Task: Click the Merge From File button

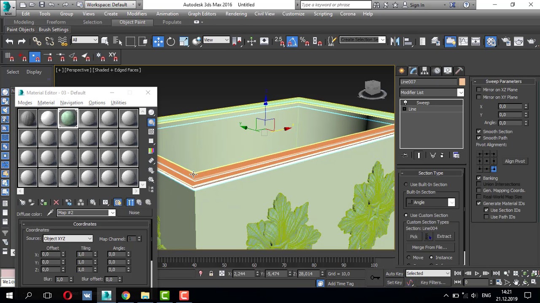Action: point(429,247)
